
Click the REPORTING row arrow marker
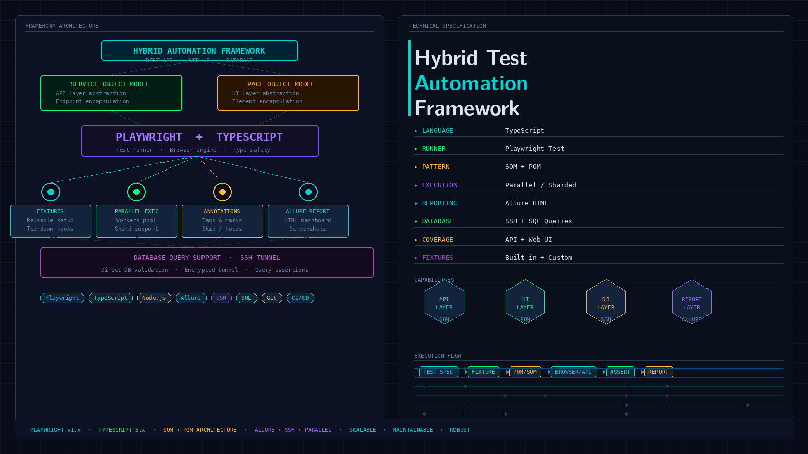pos(416,203)
